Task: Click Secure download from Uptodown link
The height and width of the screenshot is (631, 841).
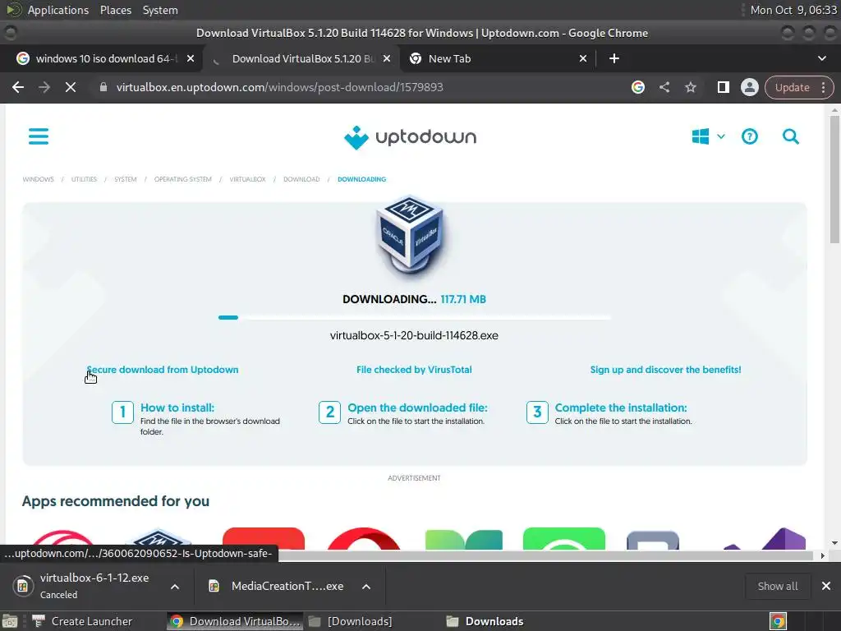Action: tap(163, 370)
